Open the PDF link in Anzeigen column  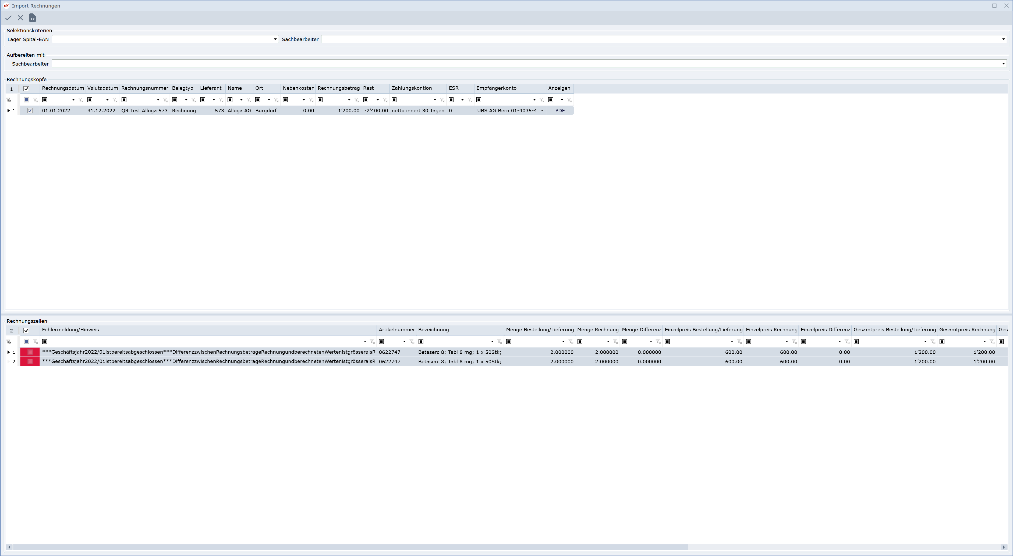(559, 110)
